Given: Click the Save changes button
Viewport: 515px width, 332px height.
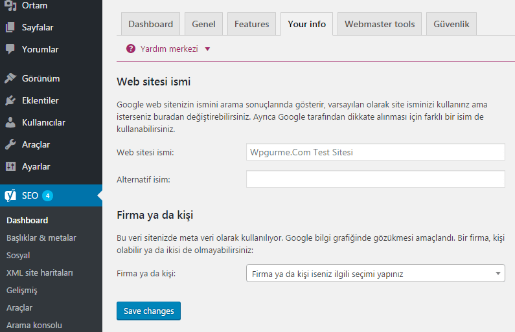Looking at the screenshot, I should (148, 311).
